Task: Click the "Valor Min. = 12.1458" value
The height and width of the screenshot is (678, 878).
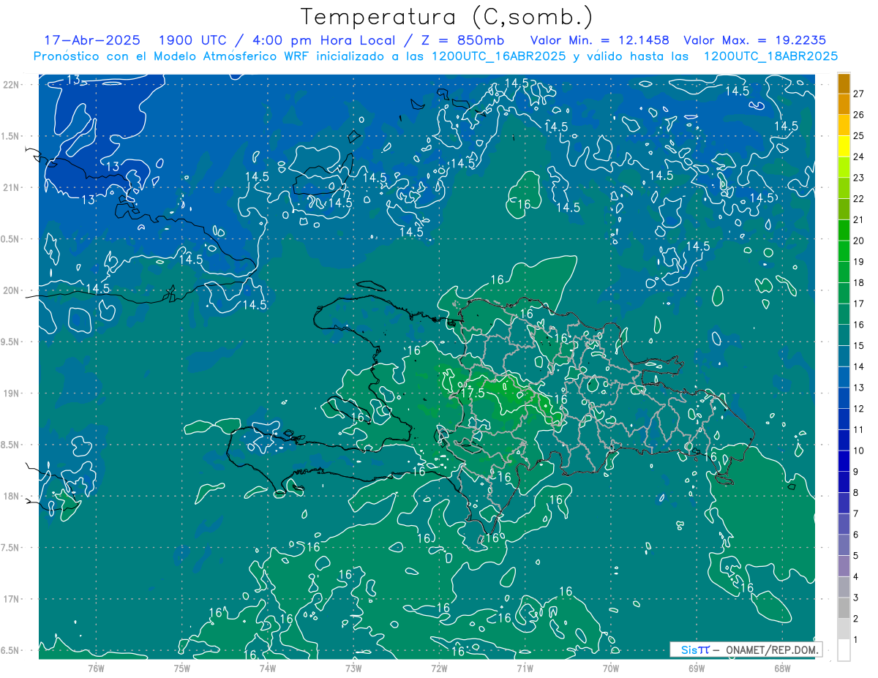Action: coord(600,40)
